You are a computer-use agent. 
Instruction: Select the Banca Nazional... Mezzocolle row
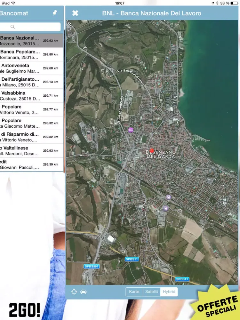coord(32,41)
